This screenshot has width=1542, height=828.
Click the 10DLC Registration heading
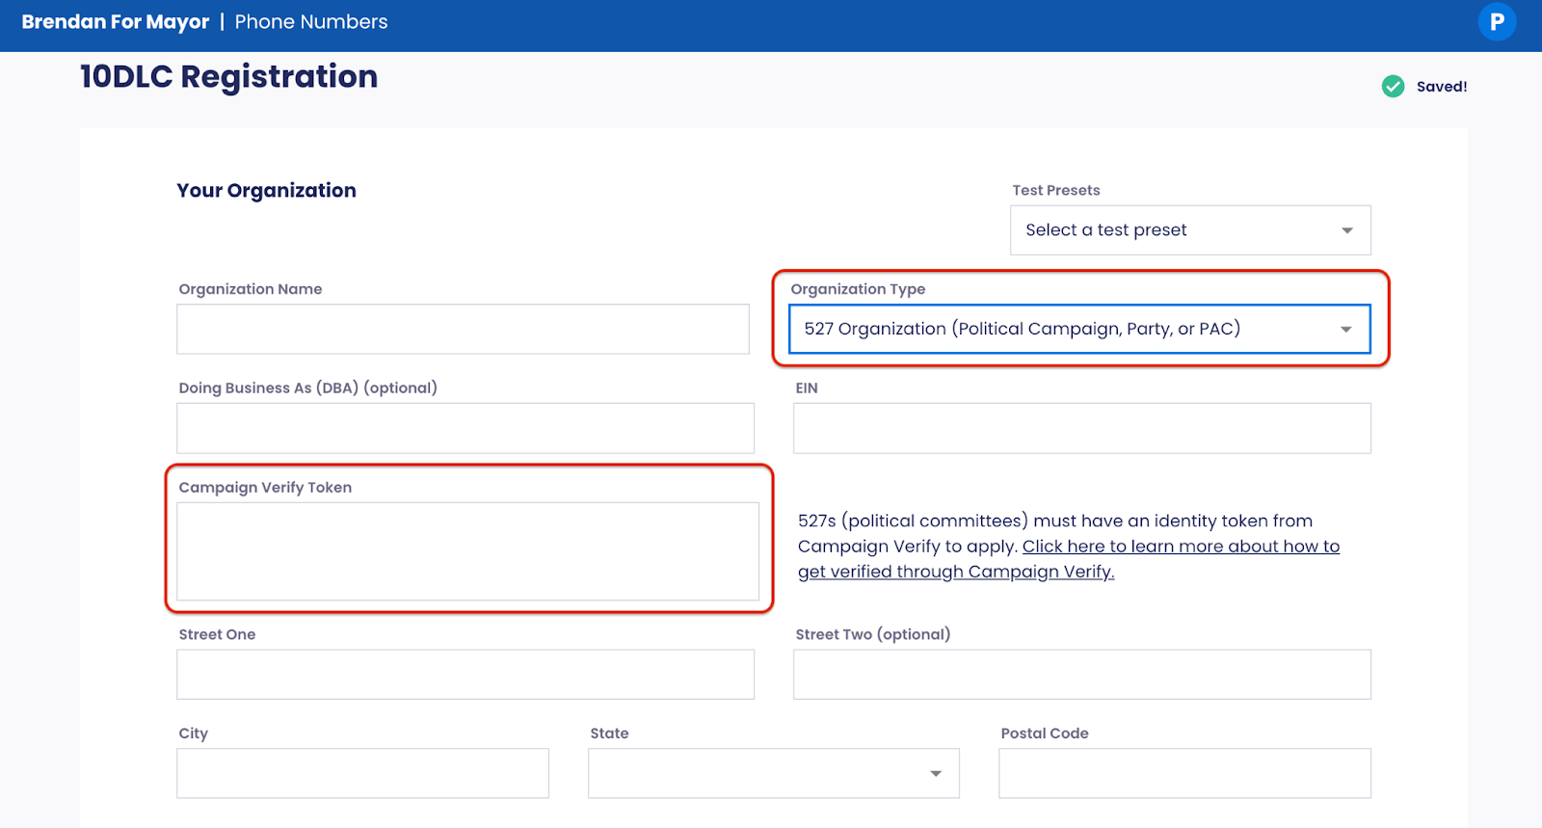point(228,77)
